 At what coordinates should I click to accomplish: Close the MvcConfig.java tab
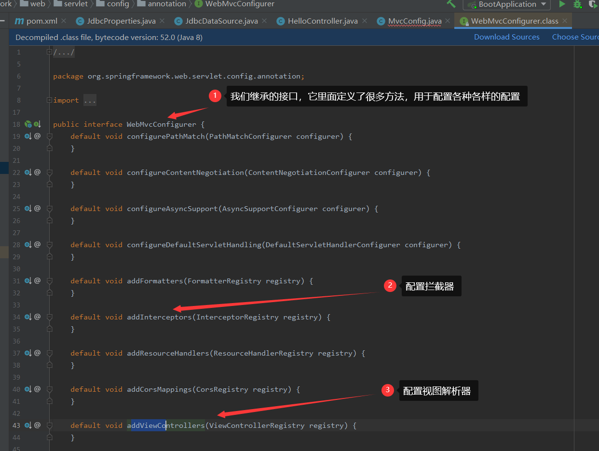448,21
